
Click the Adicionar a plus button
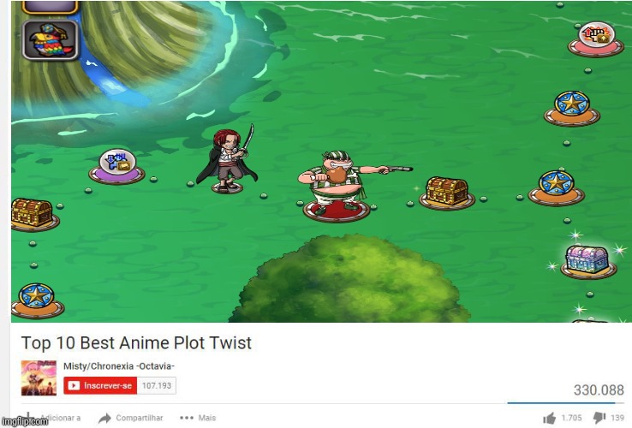coord(28,417)
